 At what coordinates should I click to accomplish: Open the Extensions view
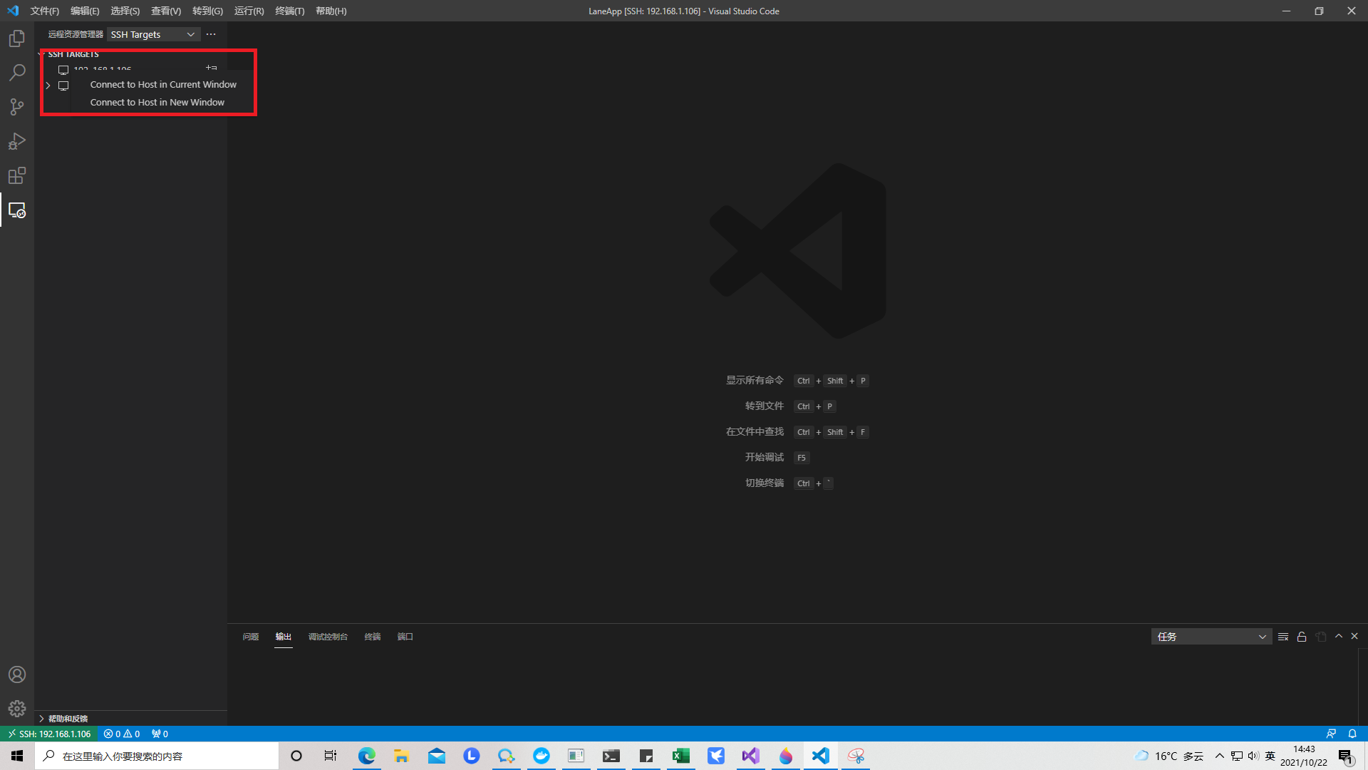point(17,175)
